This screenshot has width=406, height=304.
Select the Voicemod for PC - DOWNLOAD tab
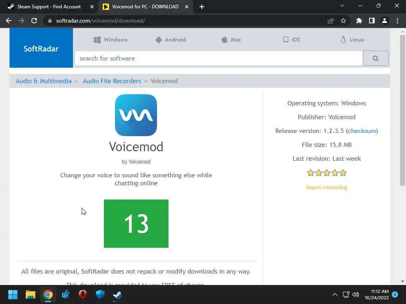pos(145,7)
